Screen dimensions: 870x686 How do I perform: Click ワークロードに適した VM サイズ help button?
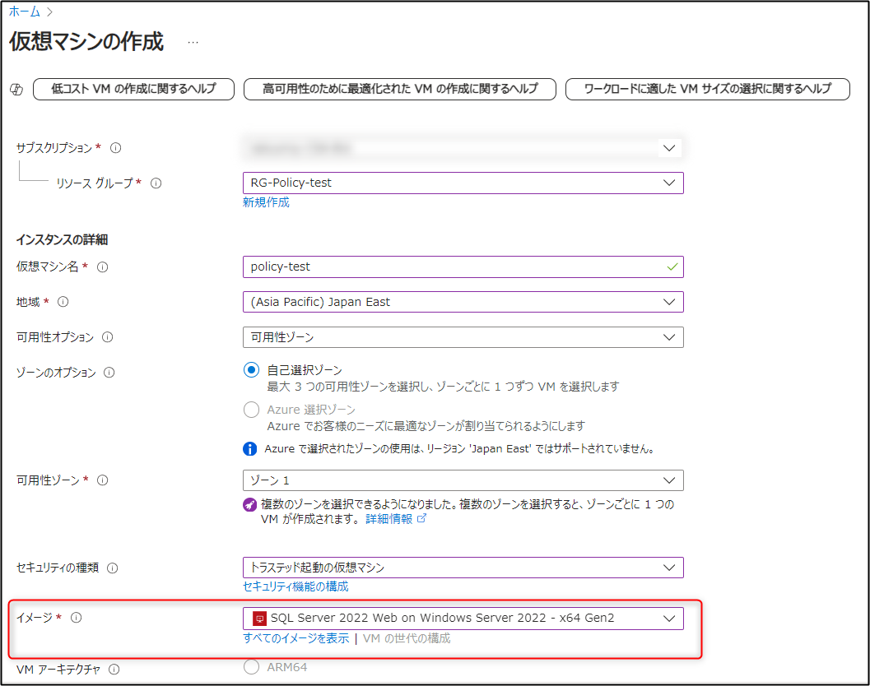[x=707, y=90]
